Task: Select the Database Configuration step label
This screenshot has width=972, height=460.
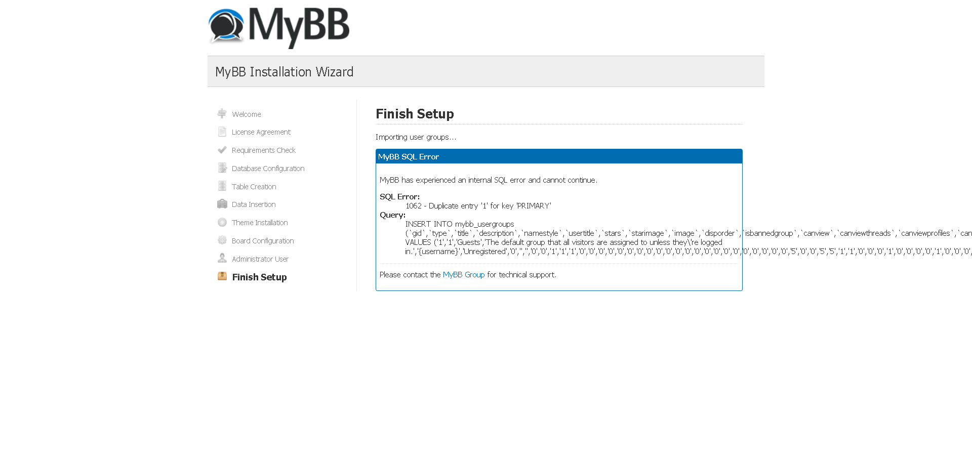Action: pos(268,169)
